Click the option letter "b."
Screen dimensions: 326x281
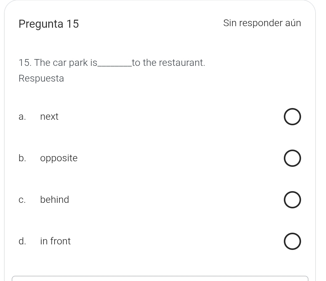(22, 158)
